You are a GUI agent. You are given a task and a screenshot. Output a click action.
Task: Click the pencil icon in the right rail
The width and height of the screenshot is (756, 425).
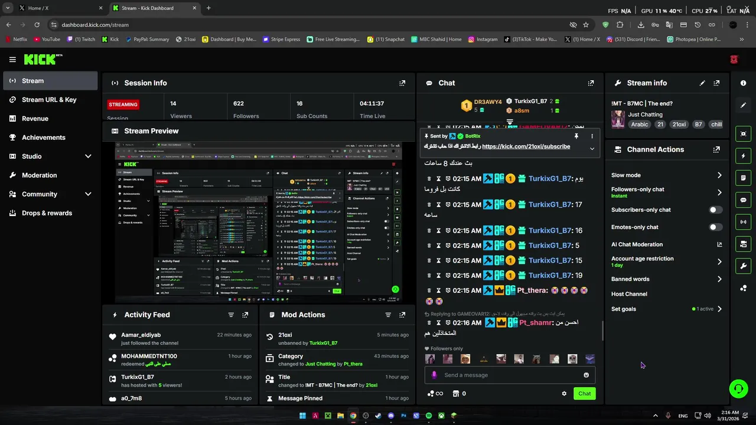click(x=744, y=105)
